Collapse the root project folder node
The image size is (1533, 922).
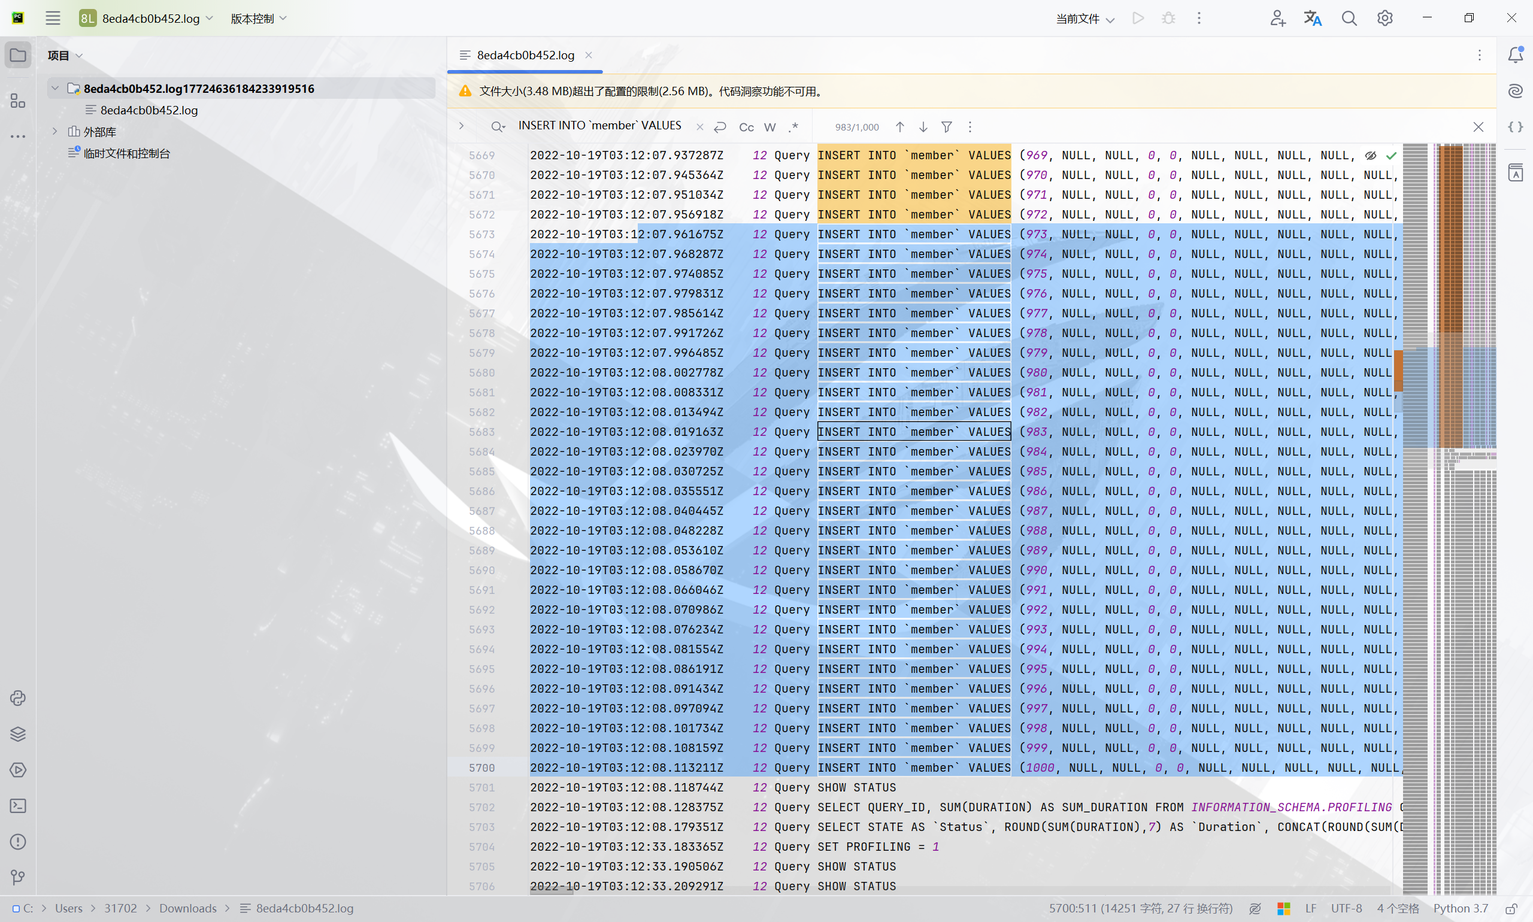click(x=54, y=88)
